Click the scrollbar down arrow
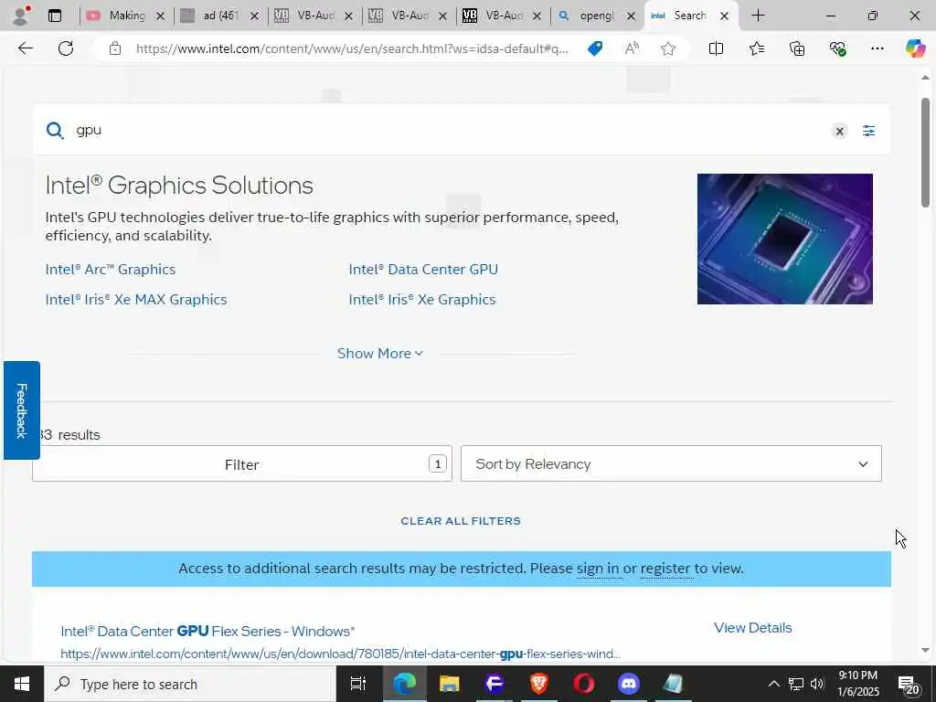The width and height of the screenshot is (936, 702). pyautogui.click(x=925, y=650)
